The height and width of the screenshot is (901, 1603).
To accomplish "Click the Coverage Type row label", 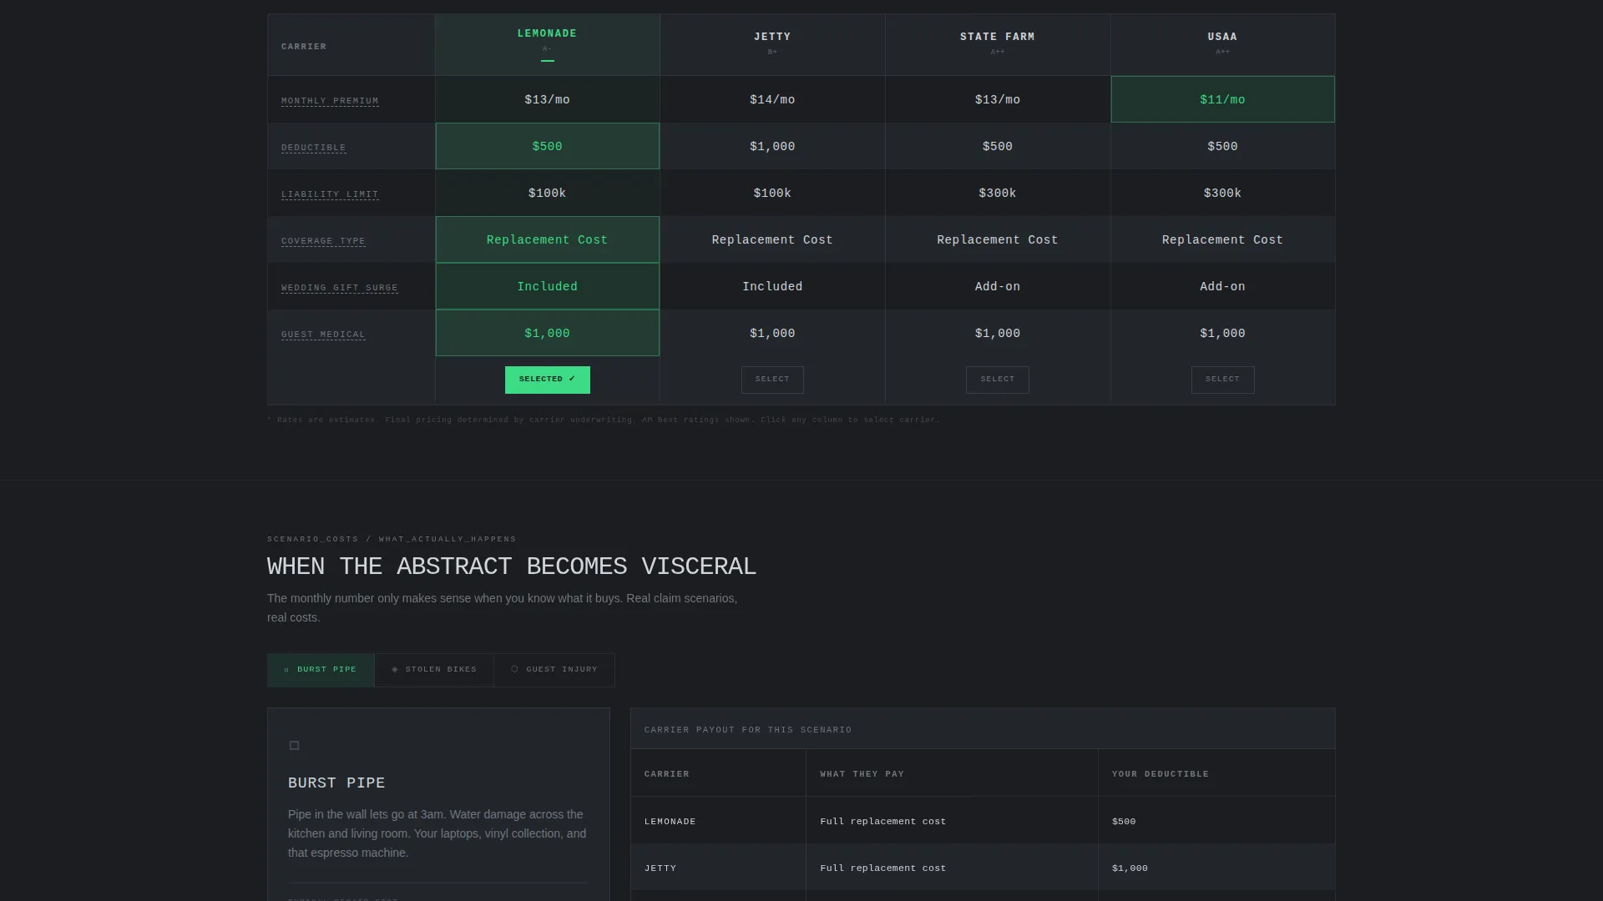I will (323, 241).
